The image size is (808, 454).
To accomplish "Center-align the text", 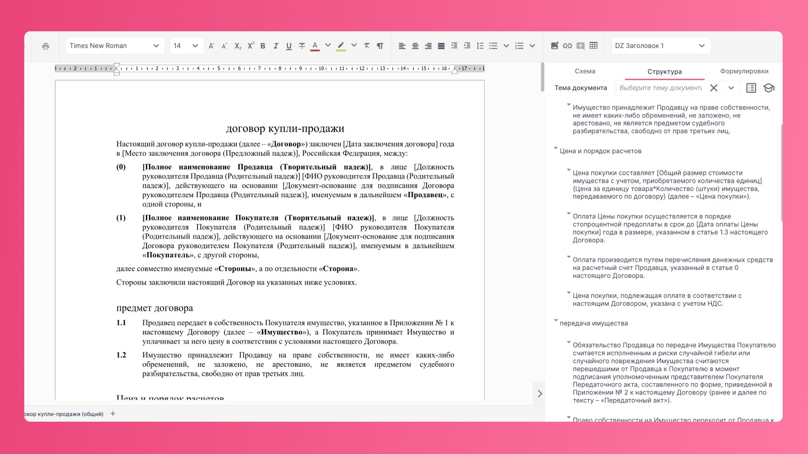I will pyautogui.click(x=415, y=46).
